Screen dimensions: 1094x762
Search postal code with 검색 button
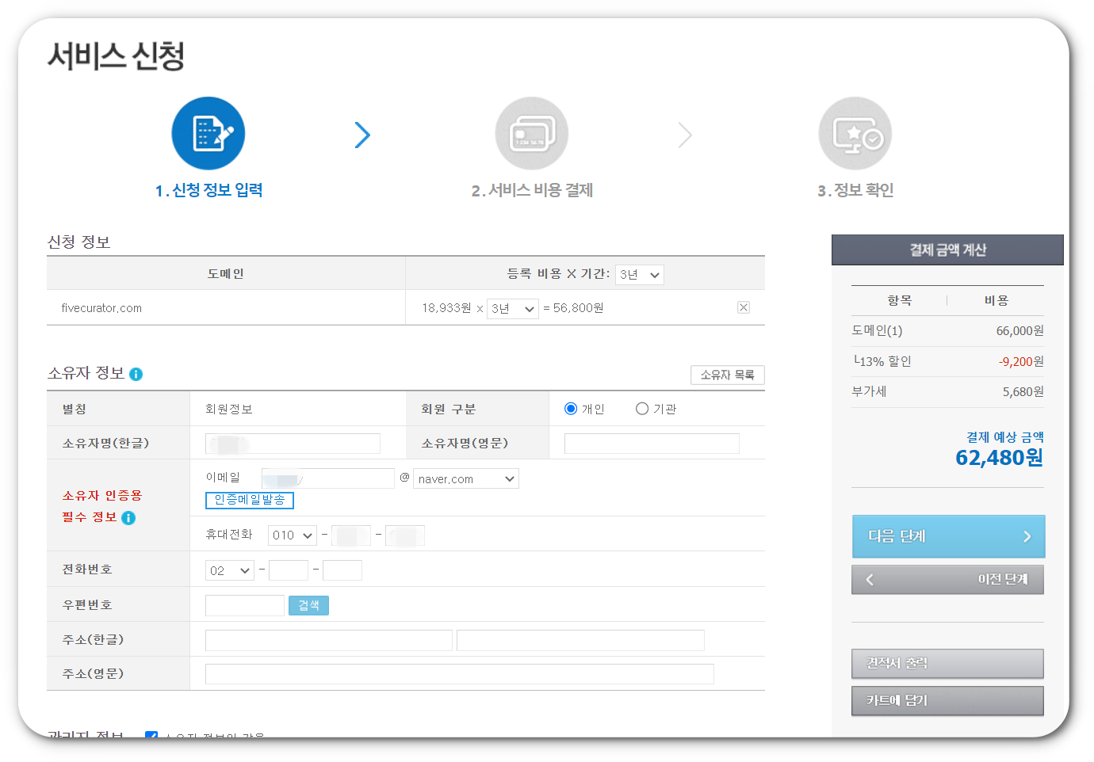click(308, 604)
